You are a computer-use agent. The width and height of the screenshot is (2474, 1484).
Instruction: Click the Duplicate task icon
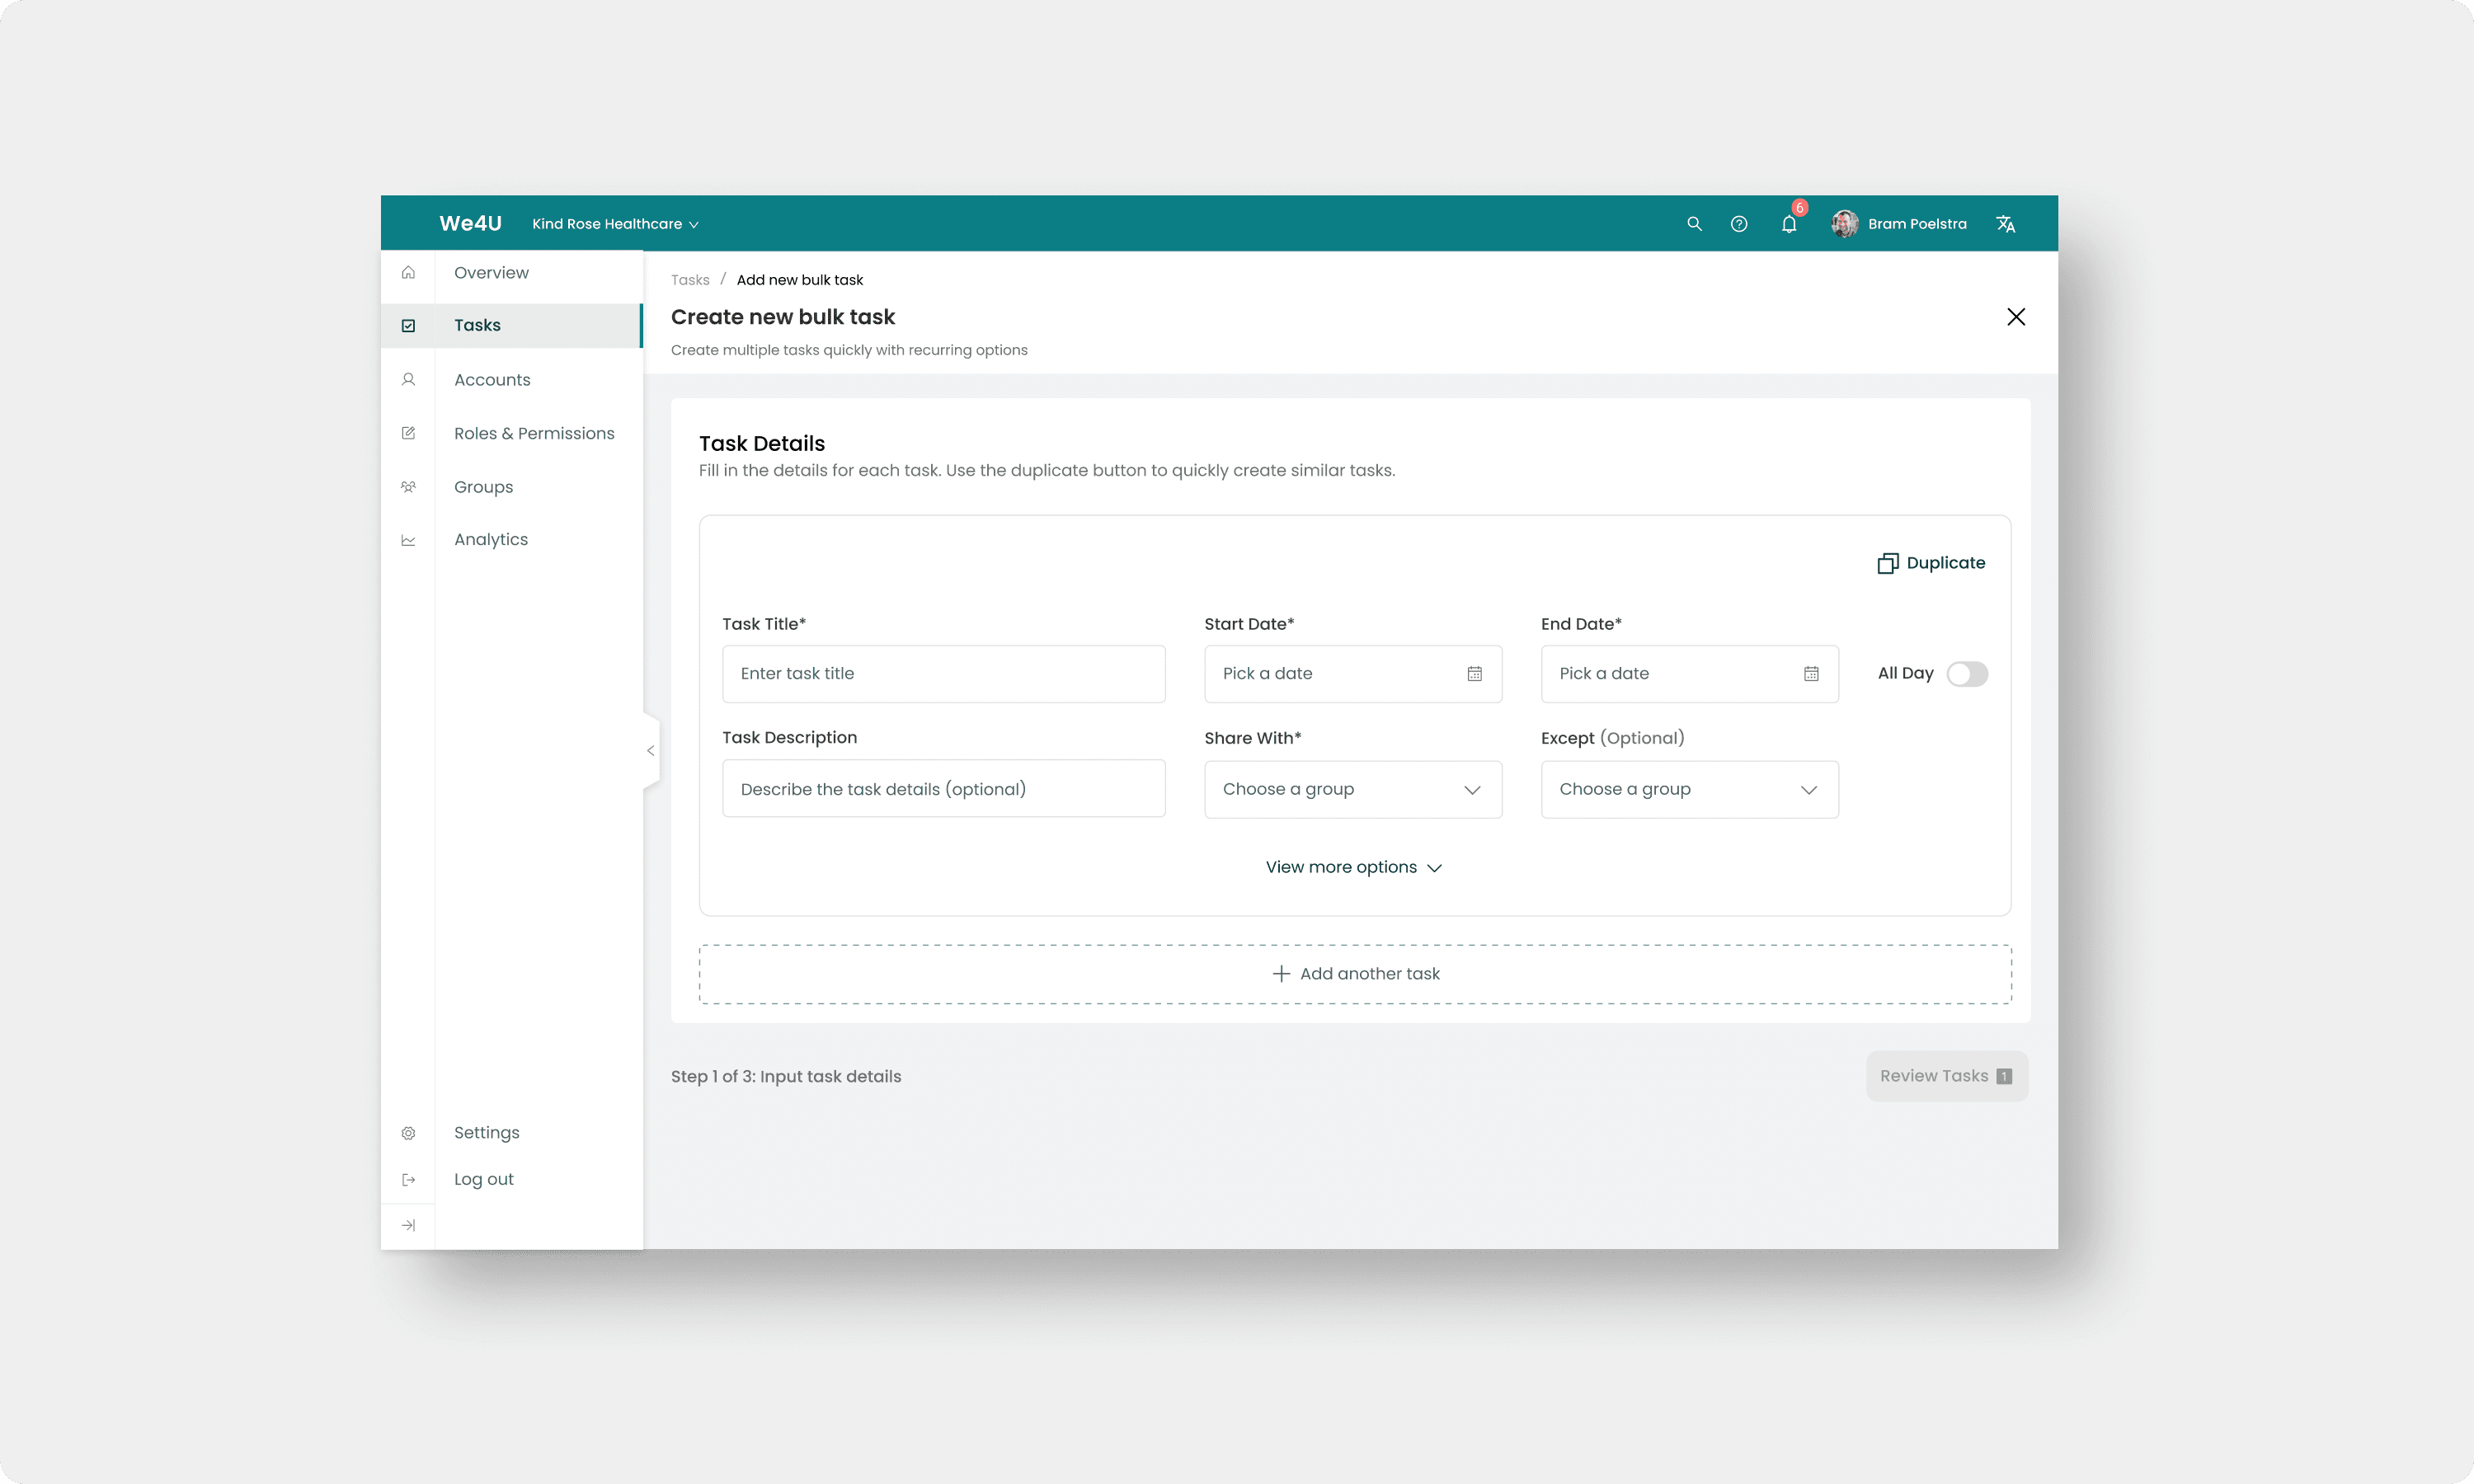[1887, 563]
